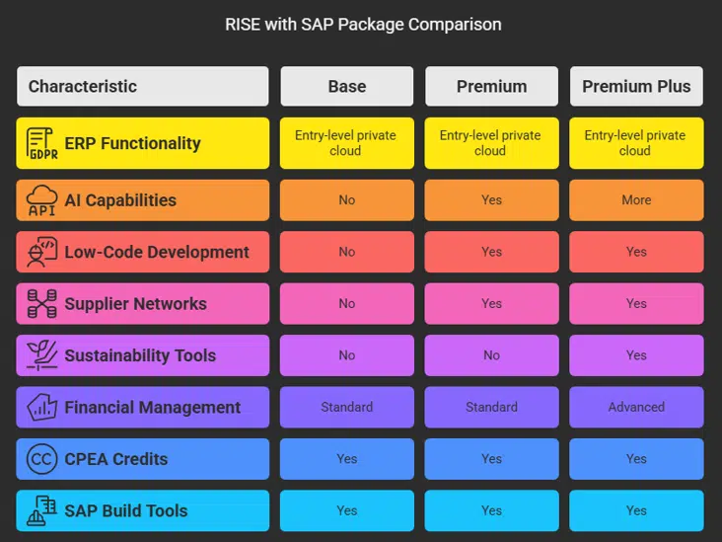Select the Base column header
The width and height of the screenshot is (722, 542).
pyautogui.click(x=347, y=86)
